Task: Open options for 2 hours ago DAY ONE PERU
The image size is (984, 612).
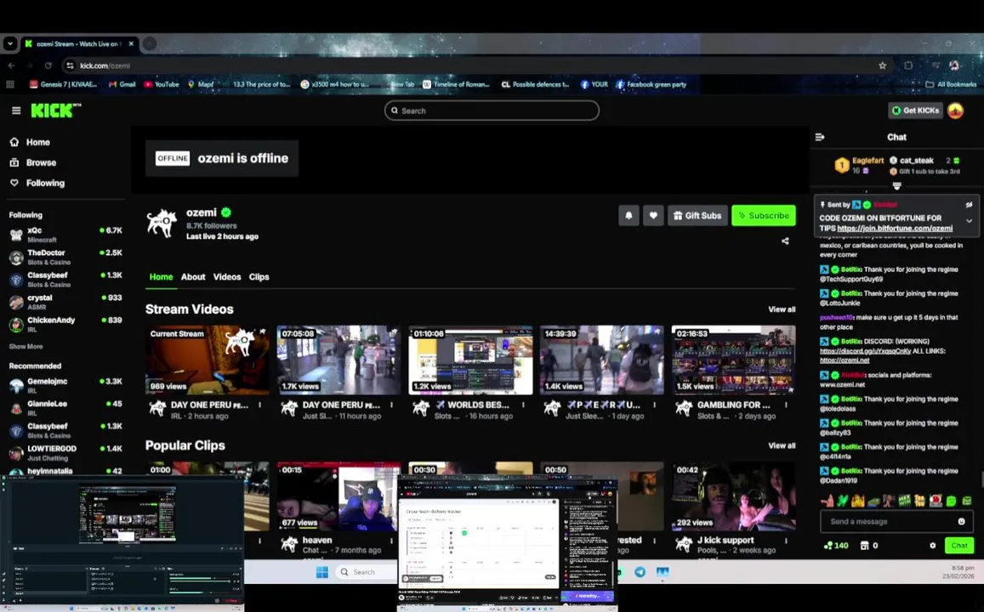Action: tap(259, 405)
